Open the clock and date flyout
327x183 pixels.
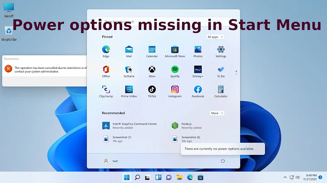pyautogui.click(x=310, y=178)
